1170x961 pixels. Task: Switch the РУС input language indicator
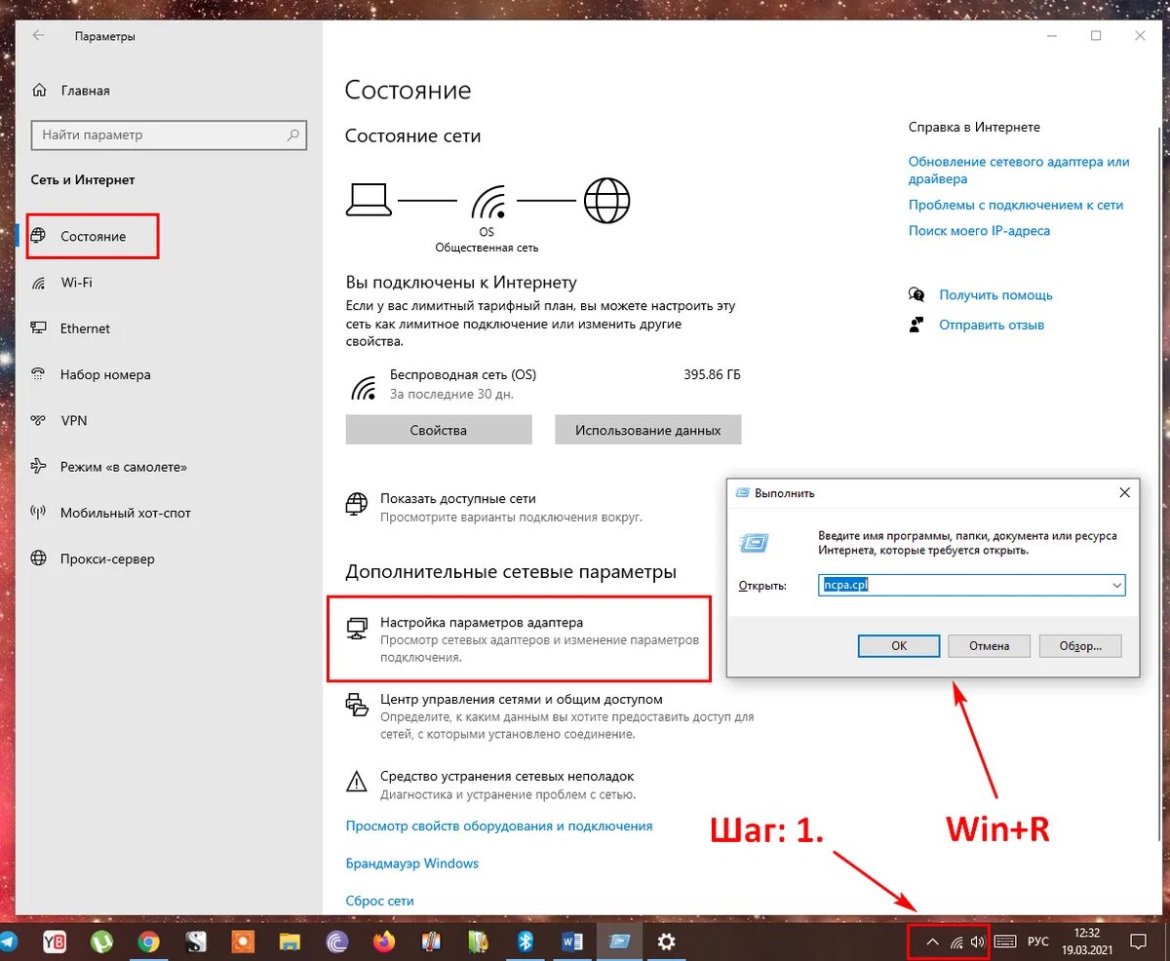point(1038,942)
